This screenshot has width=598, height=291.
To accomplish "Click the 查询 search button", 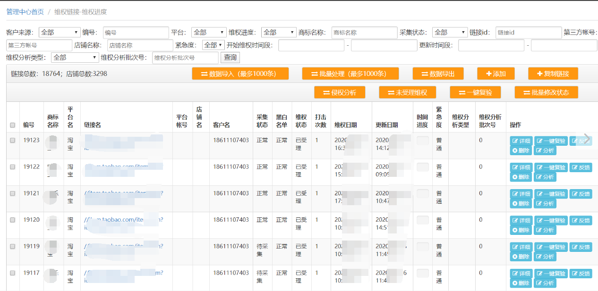I will (230, 58).
